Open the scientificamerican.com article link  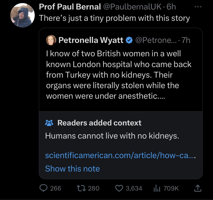[120, 155]
